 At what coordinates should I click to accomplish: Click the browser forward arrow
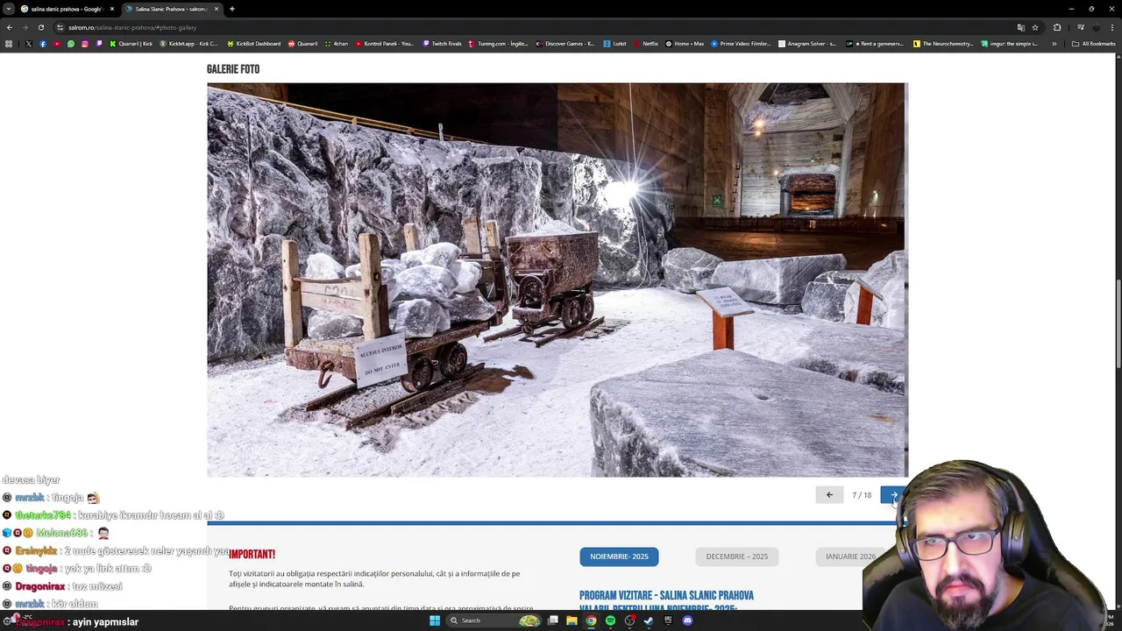(x=25, y=27)
